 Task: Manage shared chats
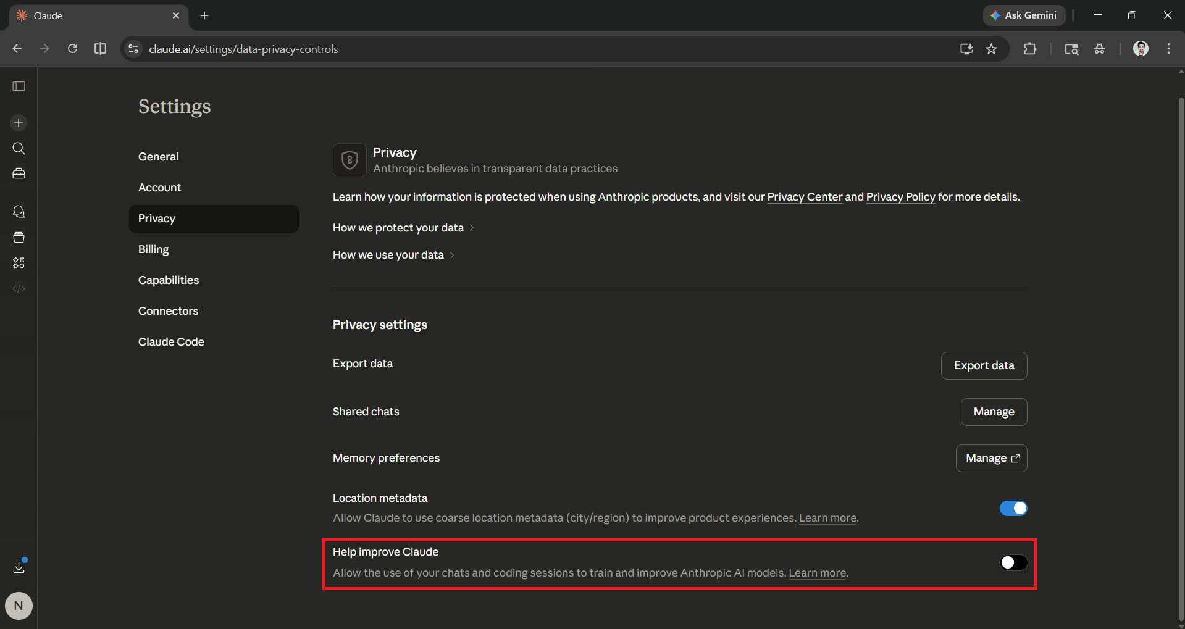994,412
